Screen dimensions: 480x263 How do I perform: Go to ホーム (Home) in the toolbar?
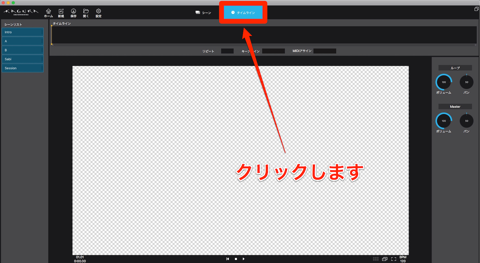[48, 13]
